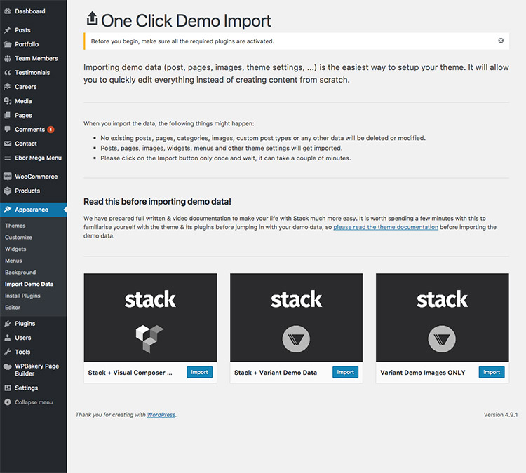
Task: Go to Customize under Appearance
Action: click(x=18, y=238)
